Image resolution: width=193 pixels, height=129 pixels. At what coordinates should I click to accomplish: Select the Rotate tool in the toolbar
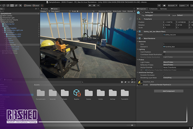(4, 5)
